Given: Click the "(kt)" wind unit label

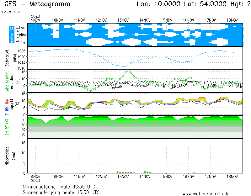Looking at the screenshot, I should click(x=17, y=81).
